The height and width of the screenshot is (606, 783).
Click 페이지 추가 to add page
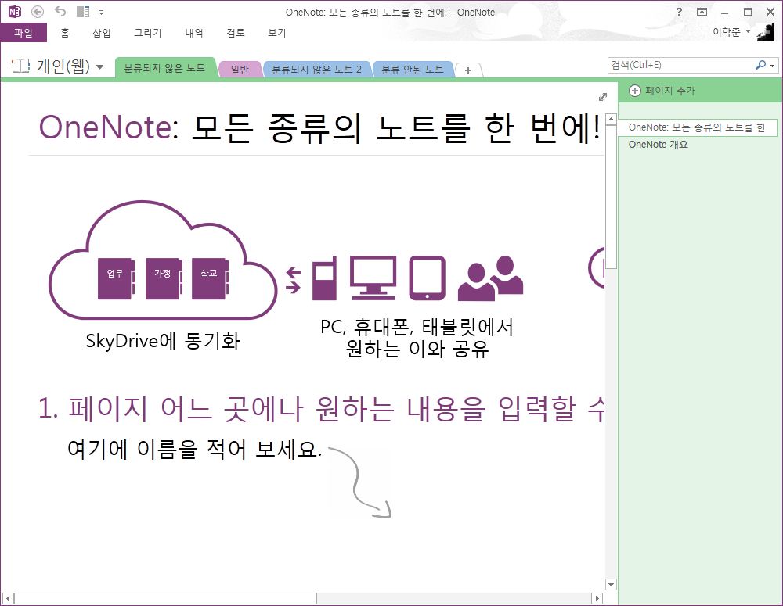pos(662,91)
